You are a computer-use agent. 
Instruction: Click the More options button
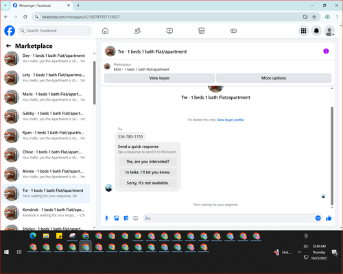274,78
